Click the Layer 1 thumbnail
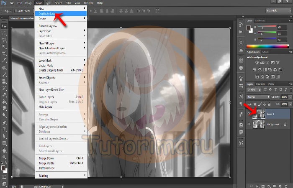293x188 pixels. (x=259, y=114)
